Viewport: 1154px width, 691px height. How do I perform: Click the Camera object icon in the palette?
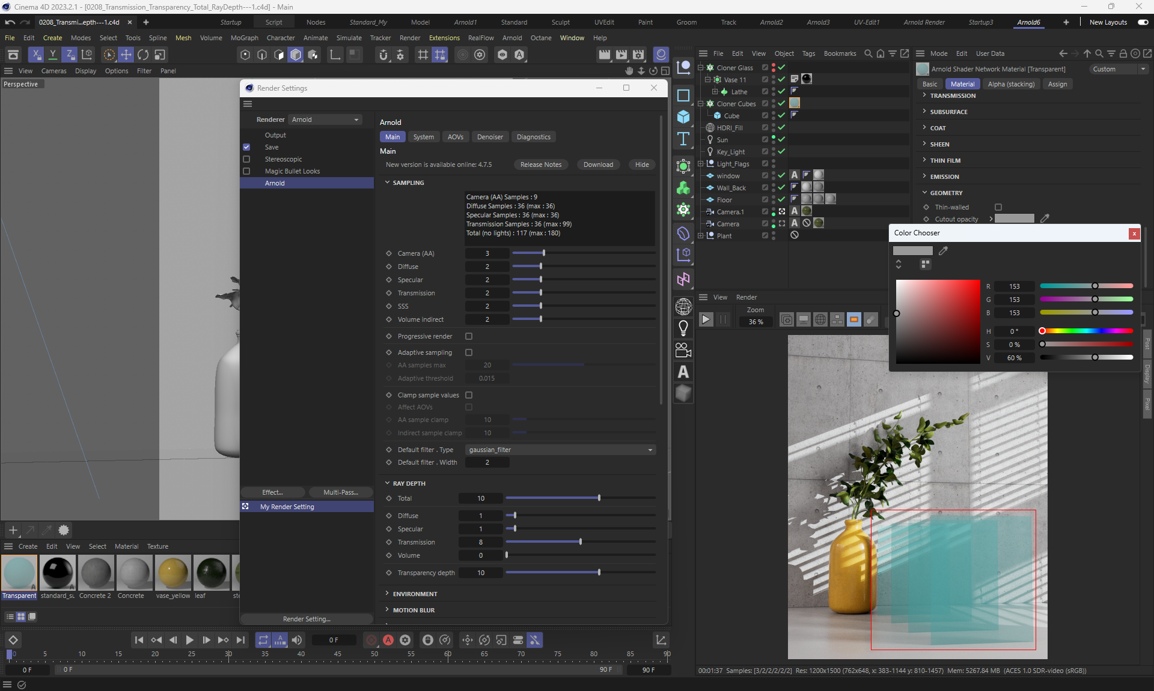coord(683,349)
